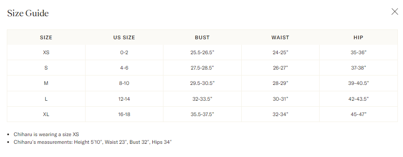Screen dimensions: 403x157
Task: Select the US SIZE column header
Action: coord(124,38)
